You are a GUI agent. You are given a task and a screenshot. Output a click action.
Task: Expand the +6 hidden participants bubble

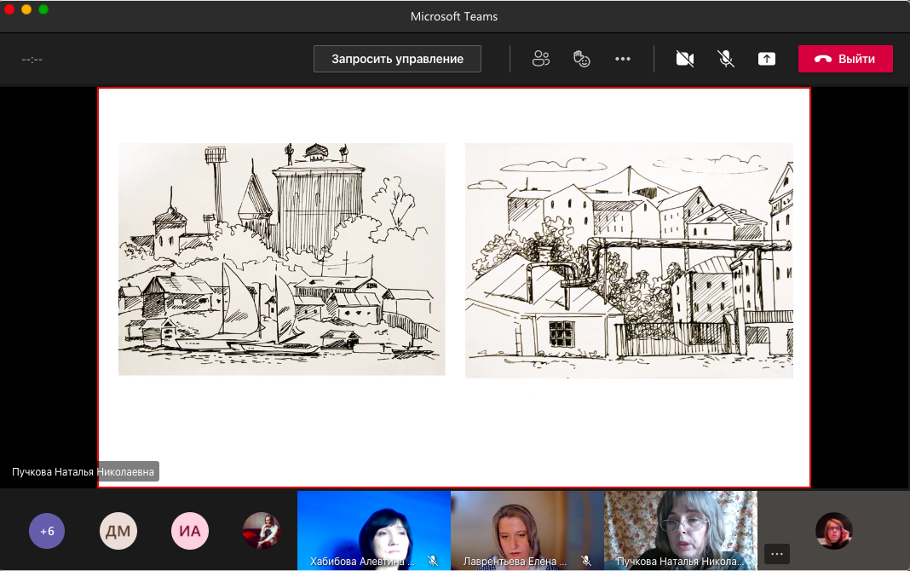click(x=47, y=531)
